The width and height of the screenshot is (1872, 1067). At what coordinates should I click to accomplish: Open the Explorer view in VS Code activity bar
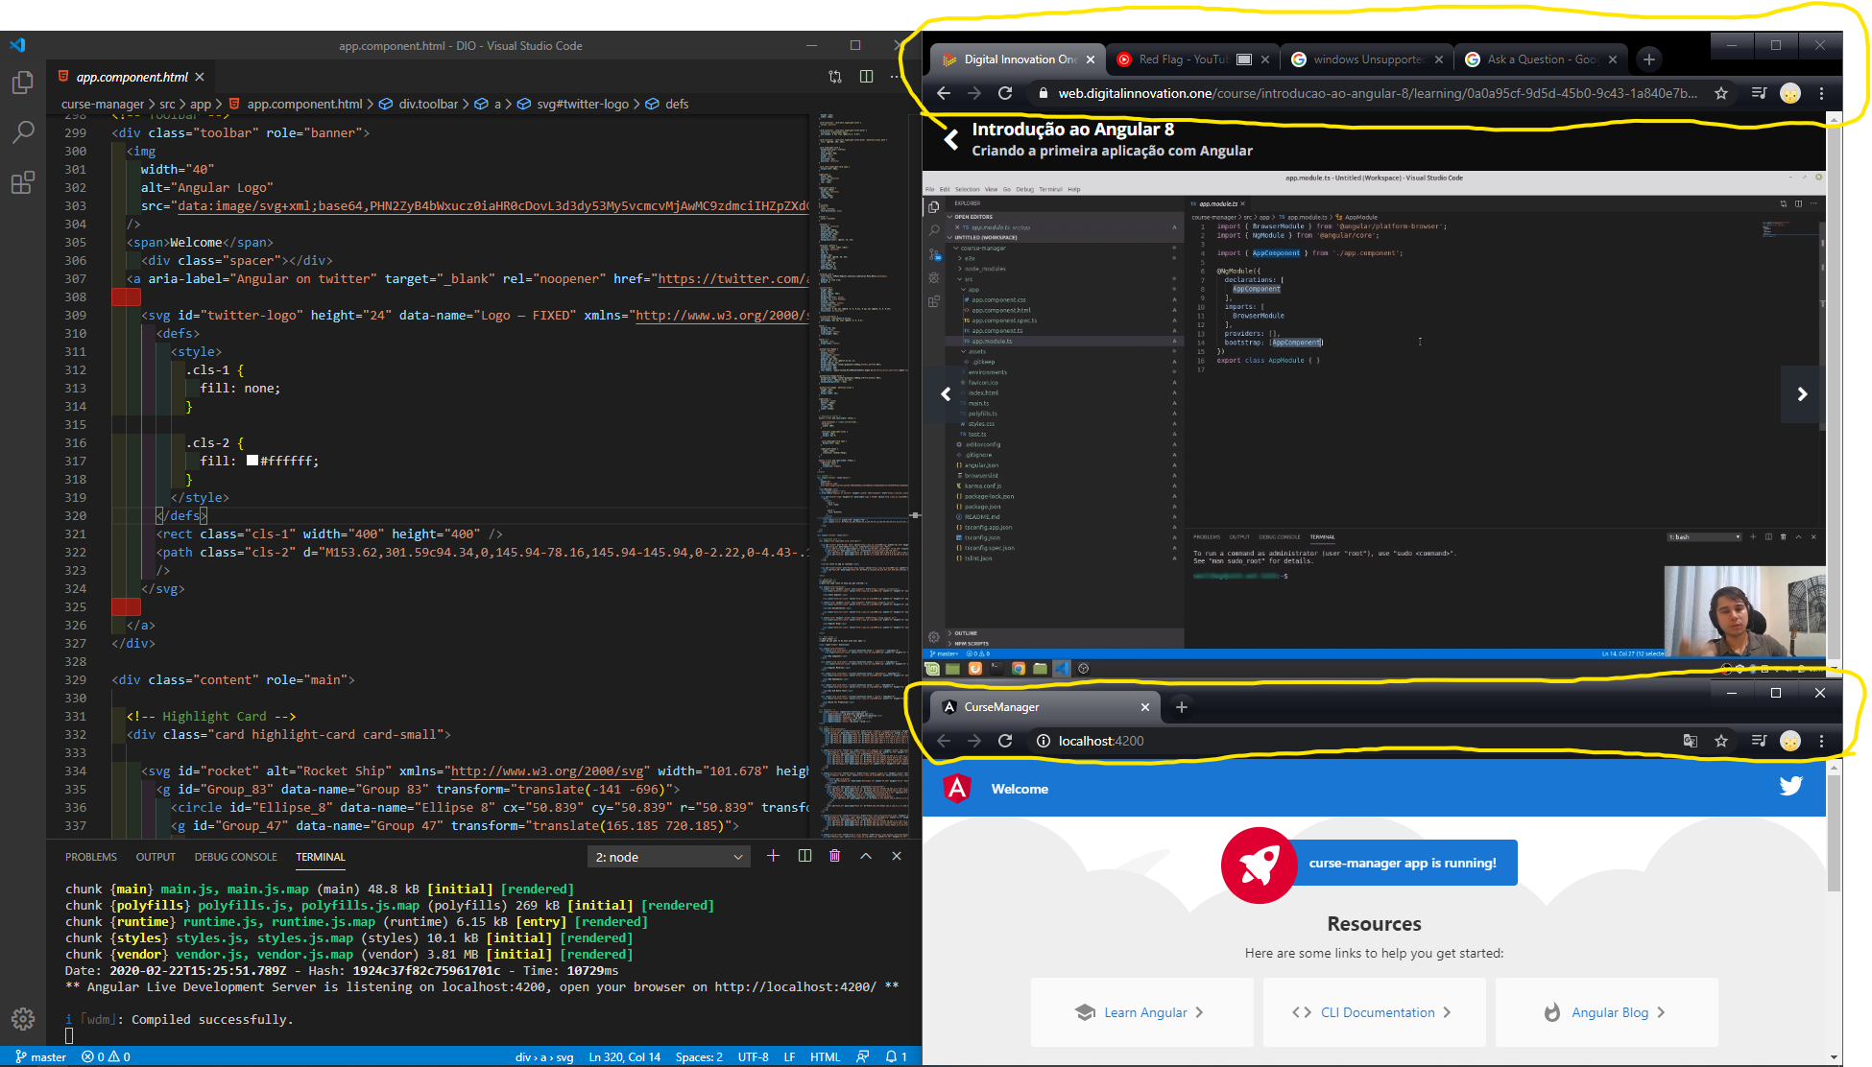(x=23, y=83)
